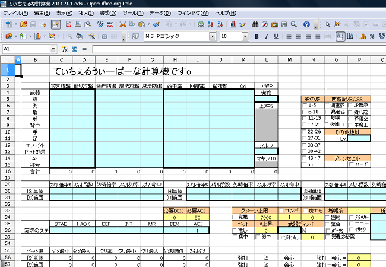Click the Save document icon

(34, 24)
